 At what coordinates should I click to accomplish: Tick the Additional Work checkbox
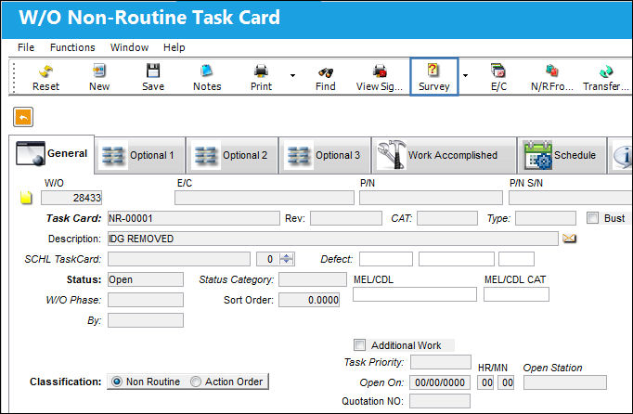click(x=359, y=345)
